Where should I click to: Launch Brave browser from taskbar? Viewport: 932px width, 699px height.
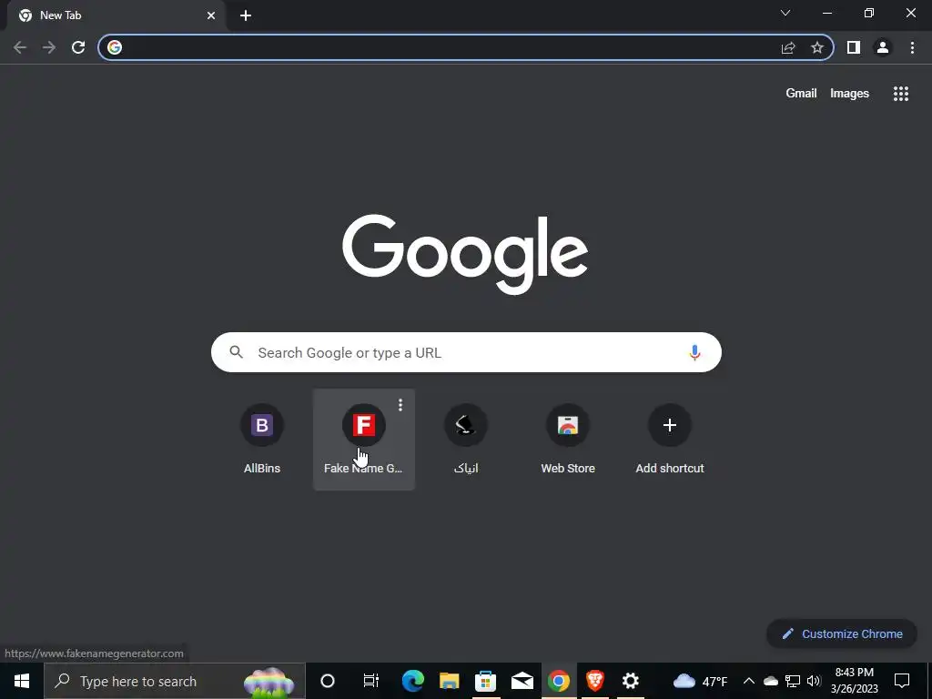[595, 681]
